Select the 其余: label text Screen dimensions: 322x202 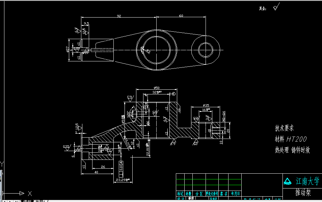[263, 8]
